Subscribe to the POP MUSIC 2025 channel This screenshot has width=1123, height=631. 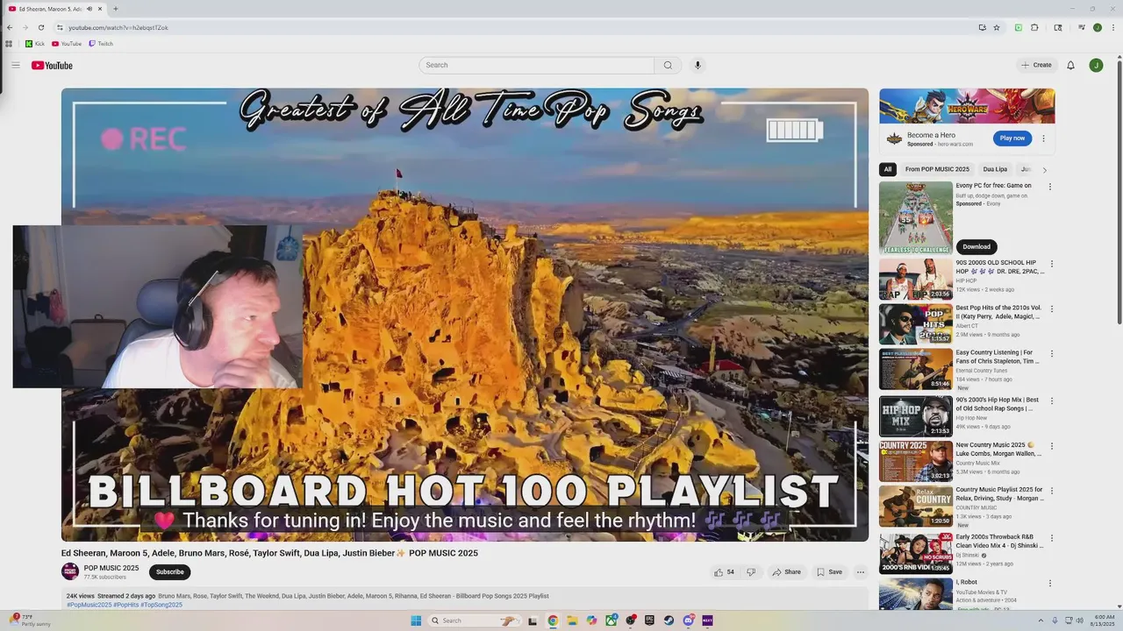170,572
